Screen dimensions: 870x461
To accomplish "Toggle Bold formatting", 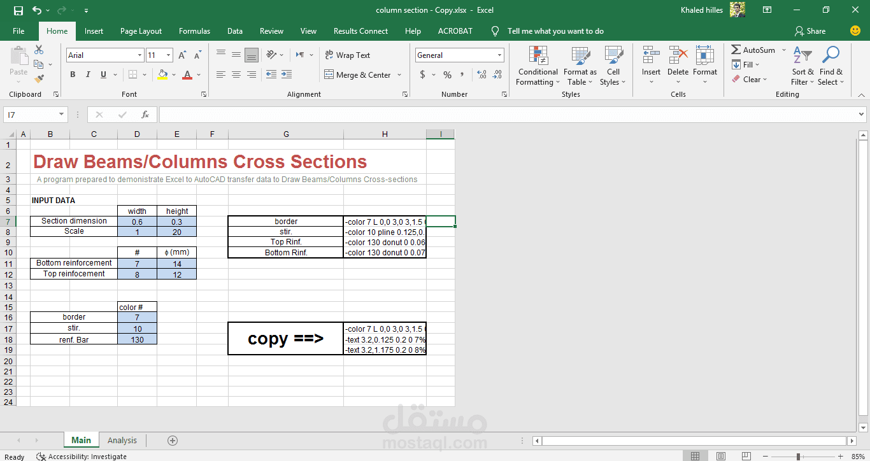I will (x=73, y=74).
